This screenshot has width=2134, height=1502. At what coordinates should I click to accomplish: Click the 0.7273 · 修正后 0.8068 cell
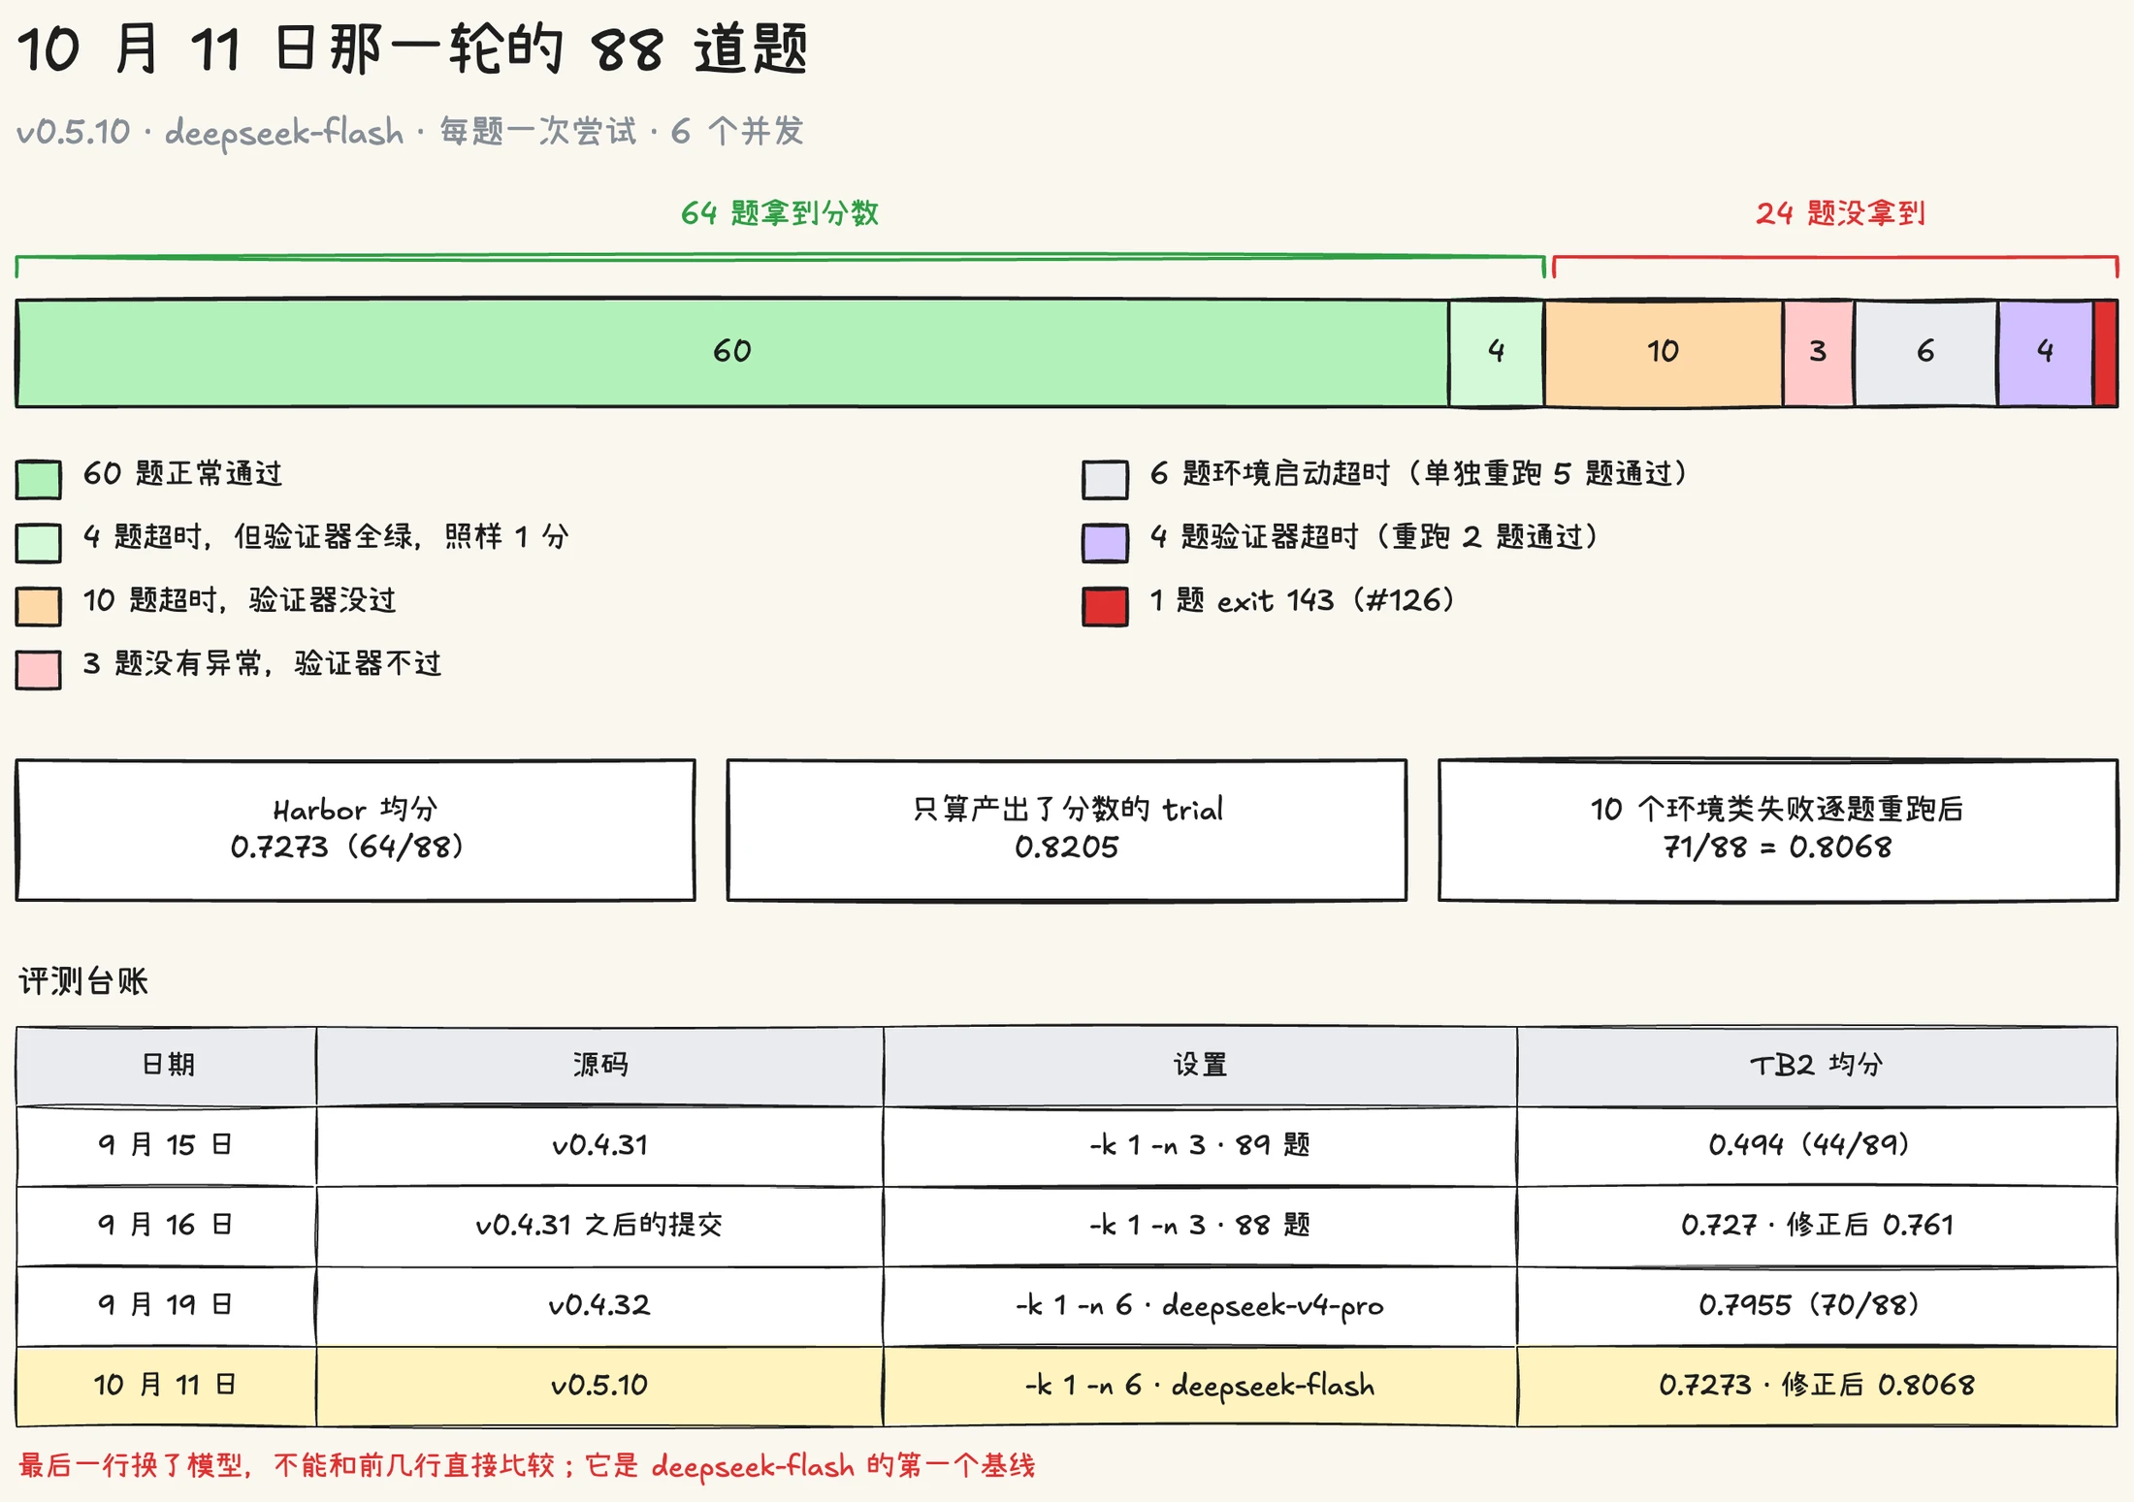tap(1817, 1386)
